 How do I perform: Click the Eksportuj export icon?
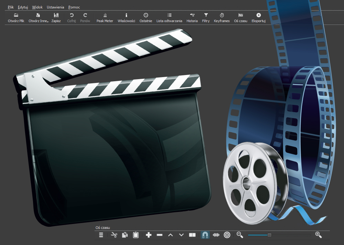pos(258,18)
